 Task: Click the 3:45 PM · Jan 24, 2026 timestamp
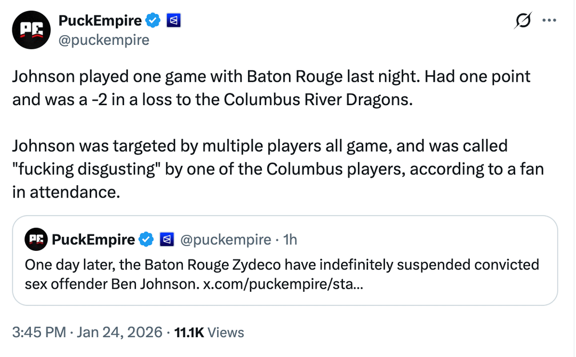[x=87, y=332]
